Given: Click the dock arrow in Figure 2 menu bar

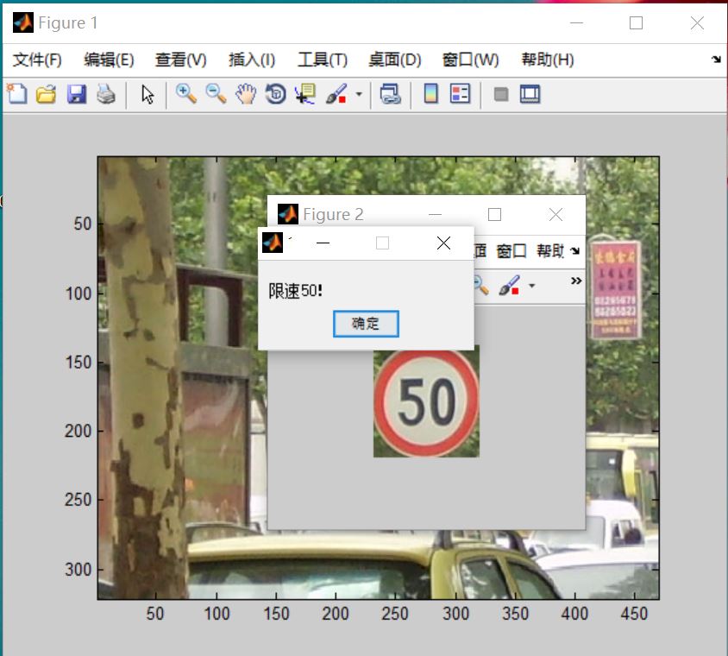Looking at the screenshot, I should pyautogui.click(x=574, y=251).
